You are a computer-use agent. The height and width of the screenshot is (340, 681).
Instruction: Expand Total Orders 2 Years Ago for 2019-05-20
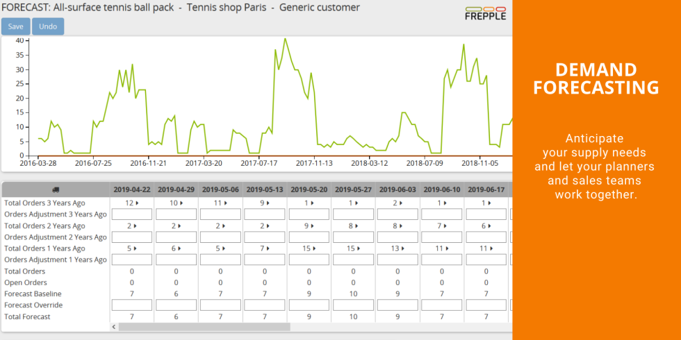[313, 226]
